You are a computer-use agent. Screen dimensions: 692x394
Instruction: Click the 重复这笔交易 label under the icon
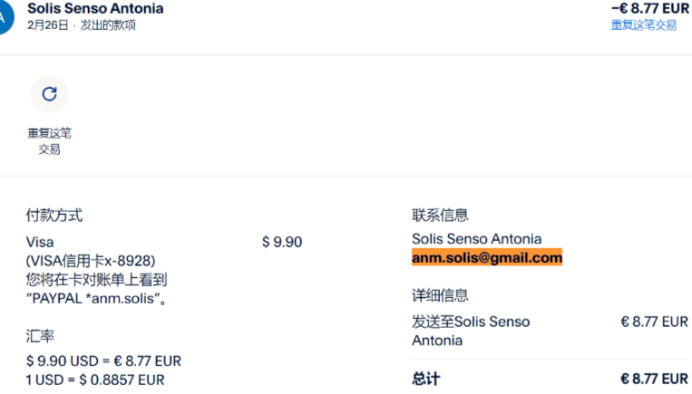pyautogui.click(x=49, y=141)
